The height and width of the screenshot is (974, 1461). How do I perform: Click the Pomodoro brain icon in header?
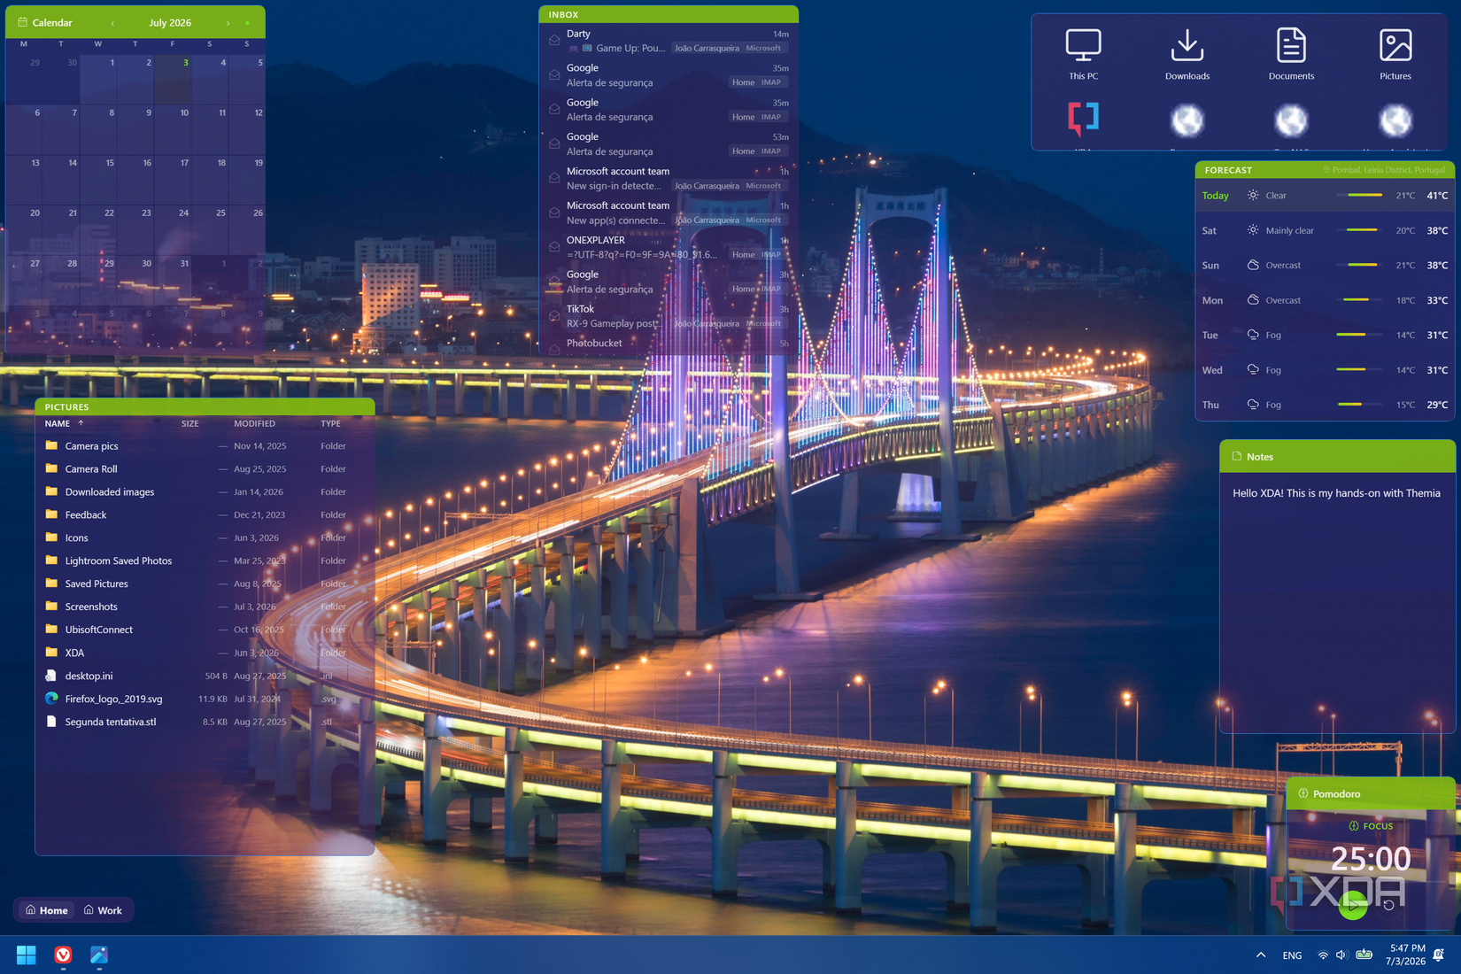1303,793
